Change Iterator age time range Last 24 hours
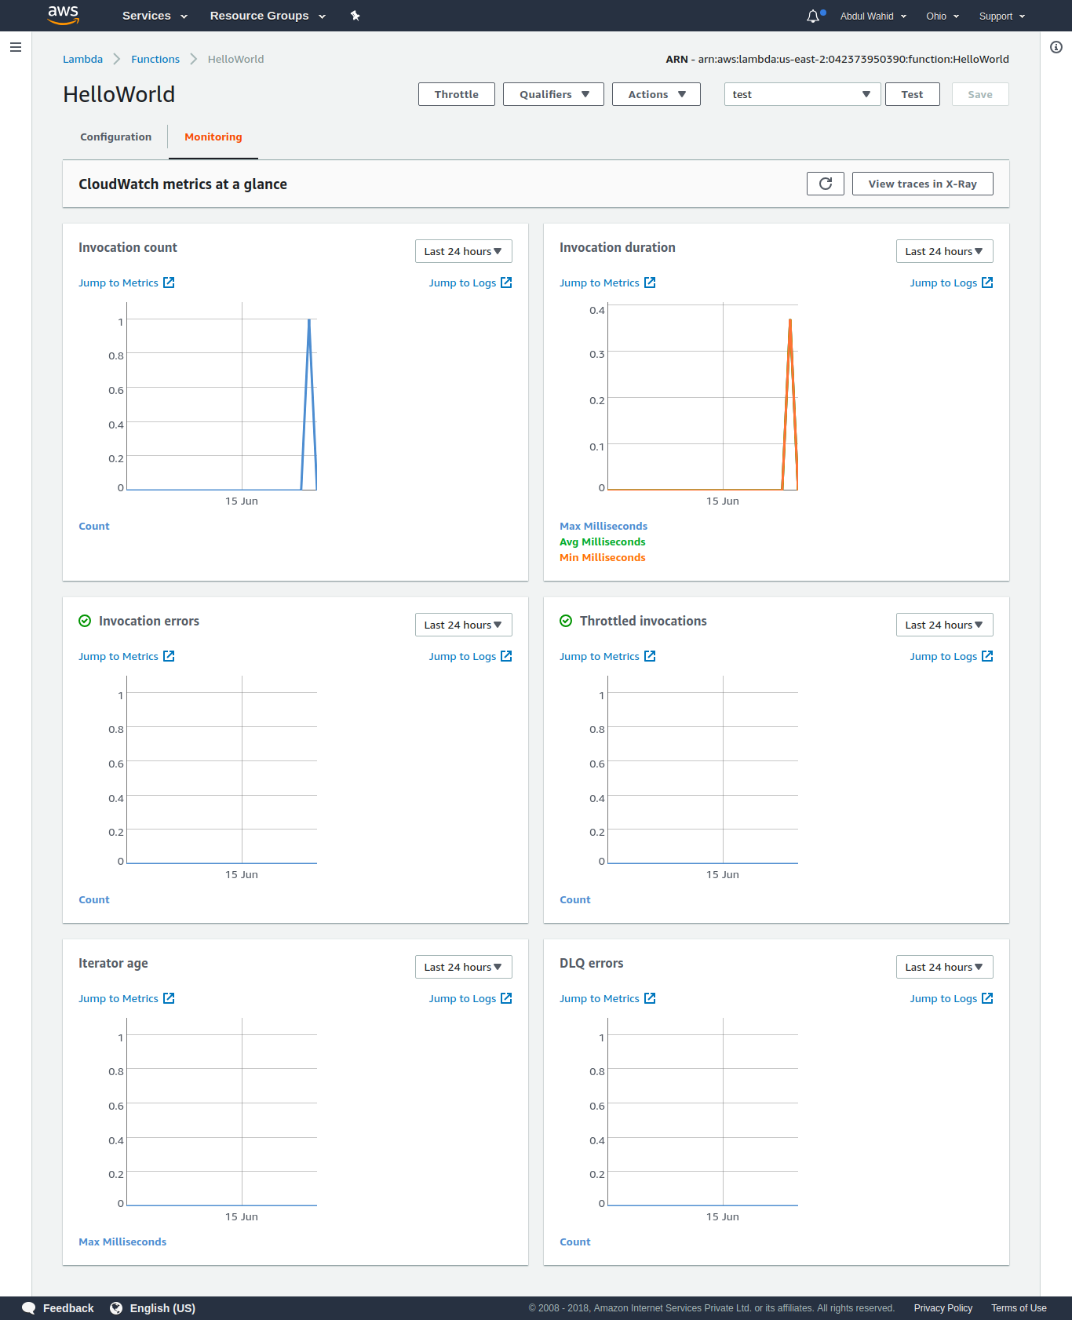 tap(463, 967)
